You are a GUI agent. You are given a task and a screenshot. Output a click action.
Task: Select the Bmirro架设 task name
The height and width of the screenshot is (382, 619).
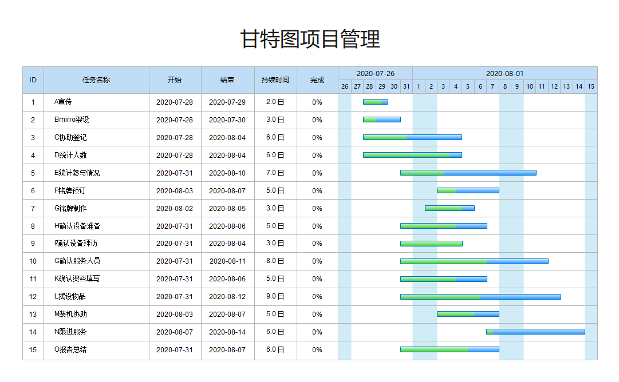click(x=72, y=120)
